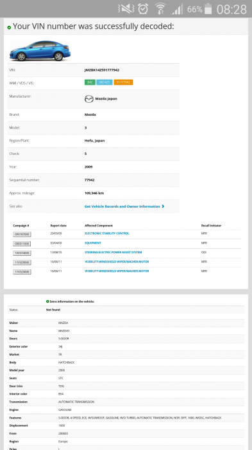The width and height of the screenshot is (252, 450).
Task: Tap the alarm clock status icon
Action: pyautogui.click(x=143, y=9)
